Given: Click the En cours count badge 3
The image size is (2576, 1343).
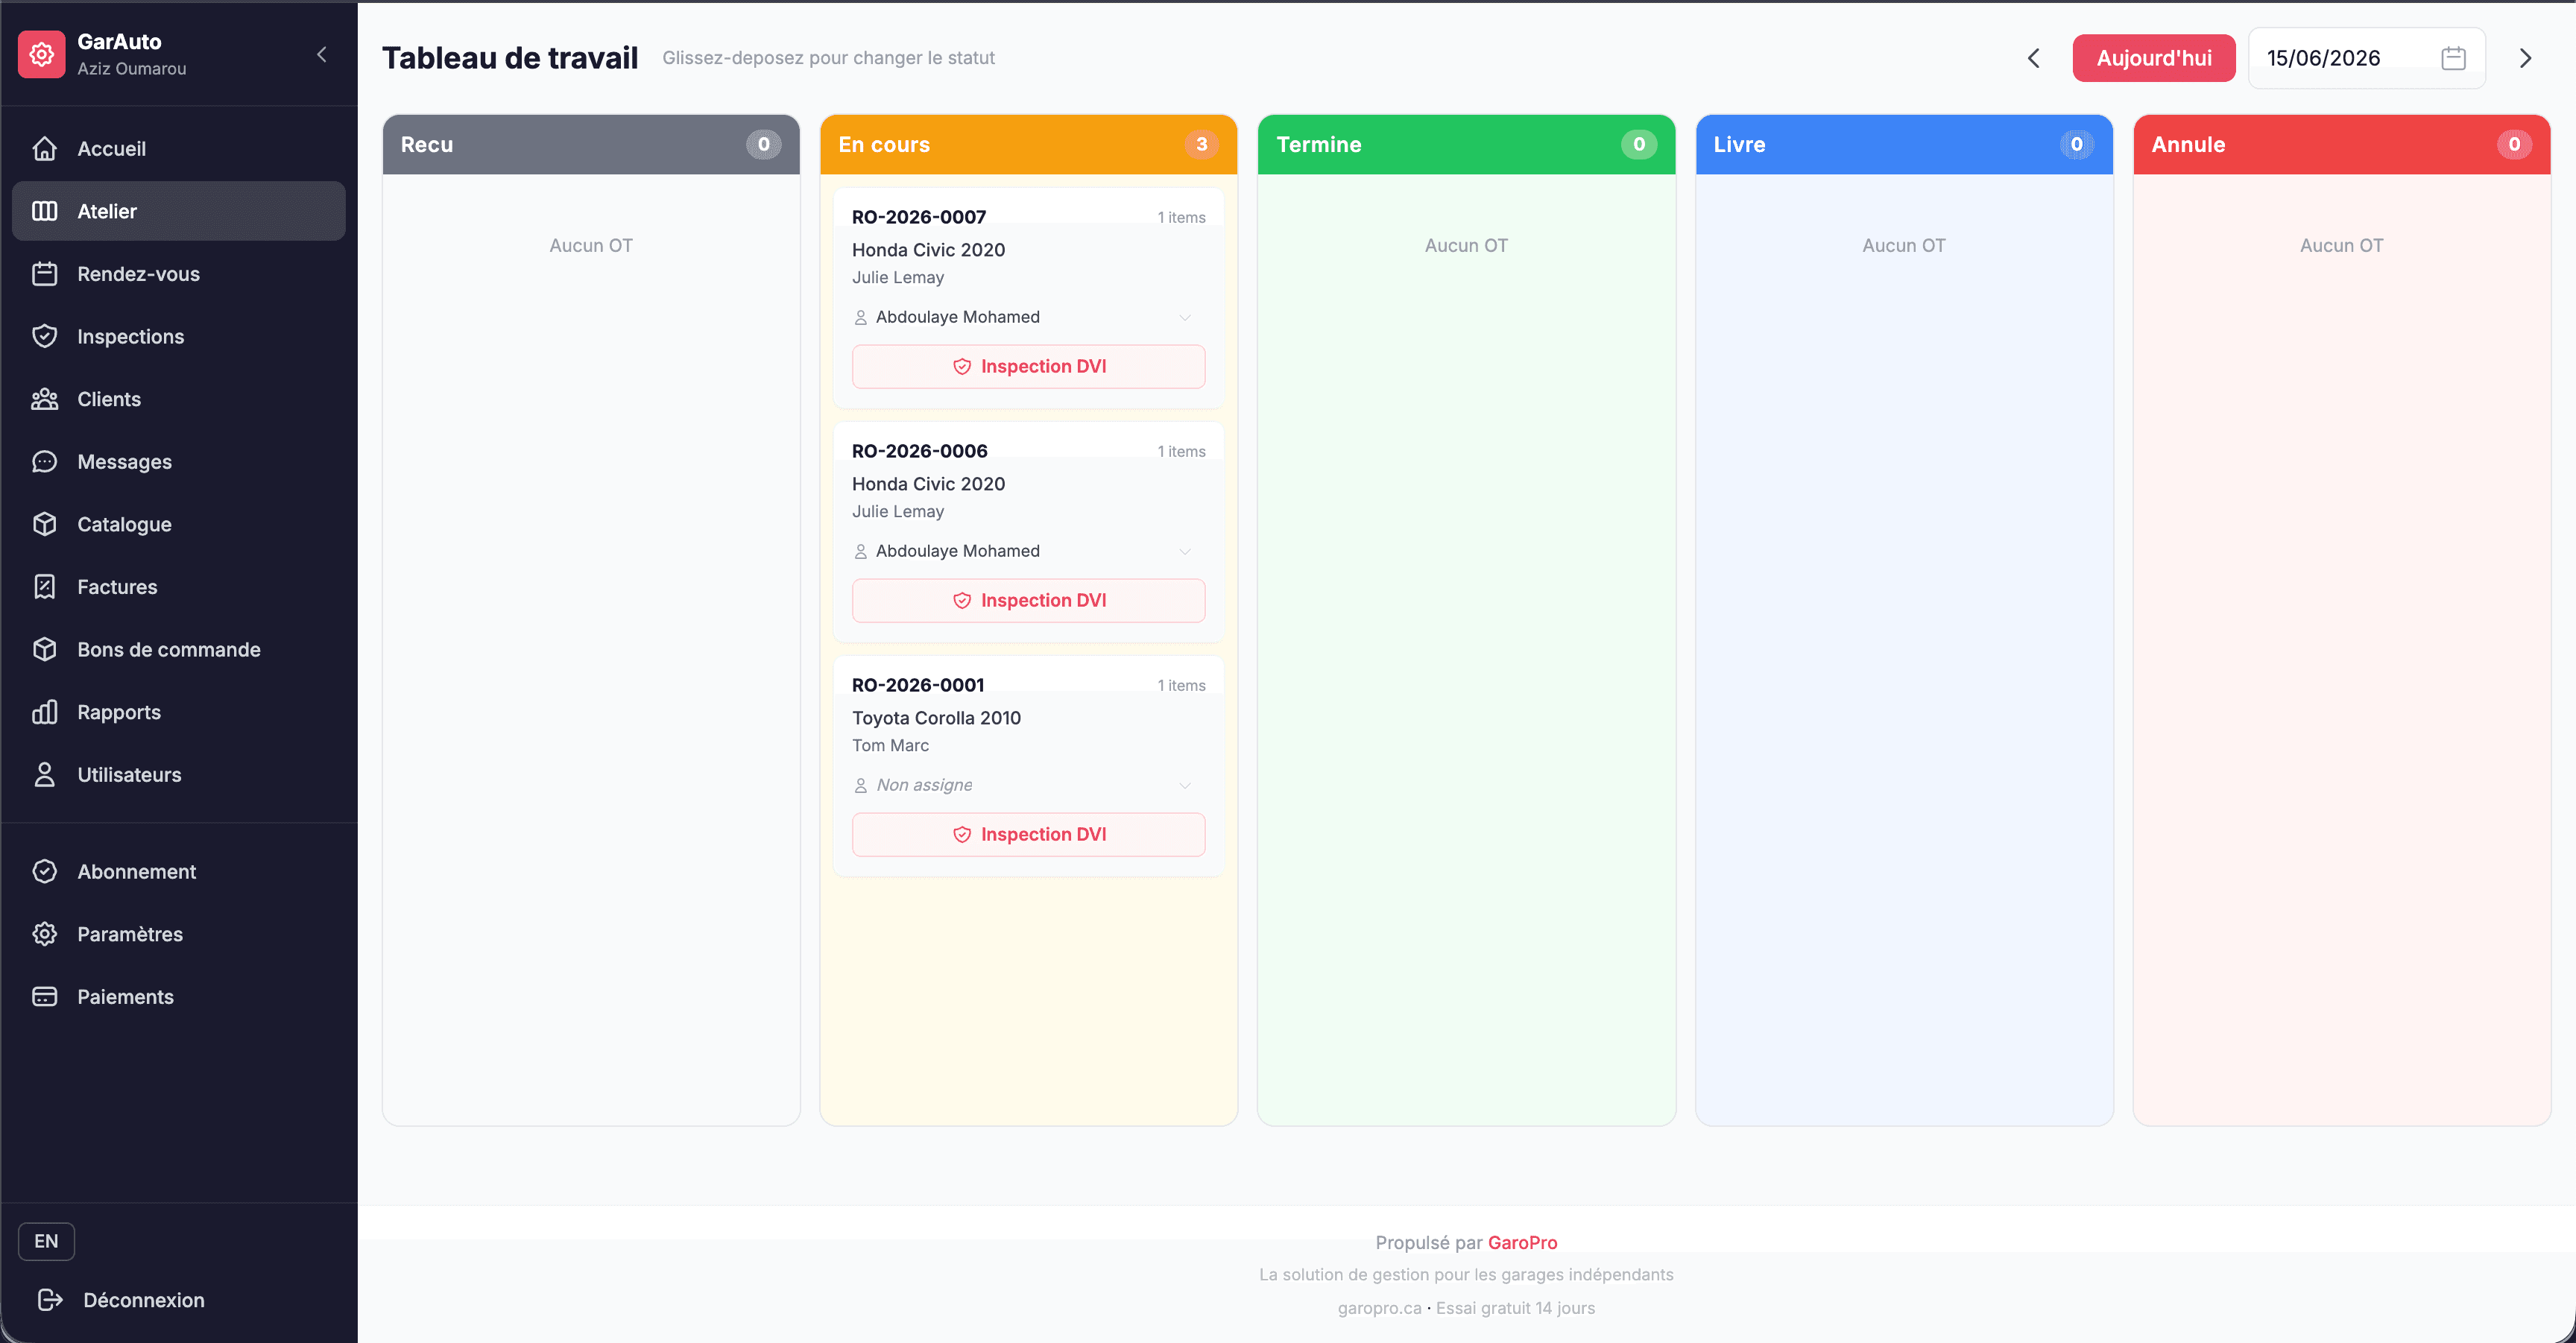Looking at the screenshot, I should coord(1201,144).
